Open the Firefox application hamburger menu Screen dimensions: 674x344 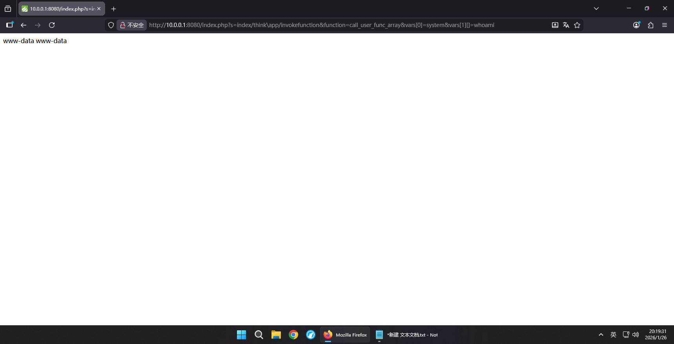[x=665, y=25]
